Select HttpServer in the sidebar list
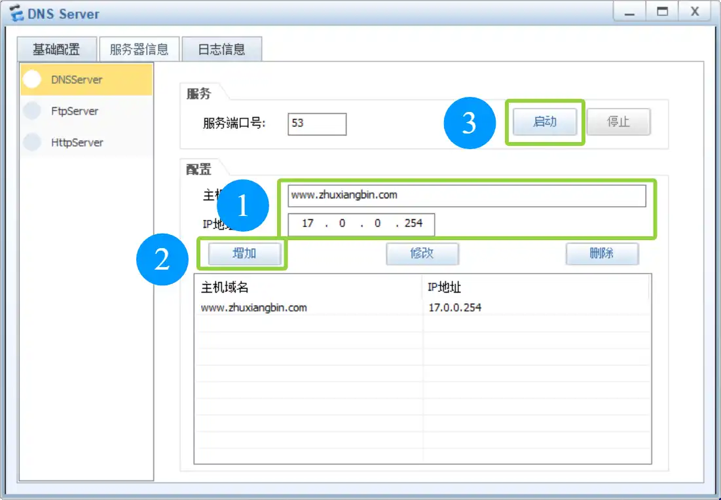 pos(77,143)
